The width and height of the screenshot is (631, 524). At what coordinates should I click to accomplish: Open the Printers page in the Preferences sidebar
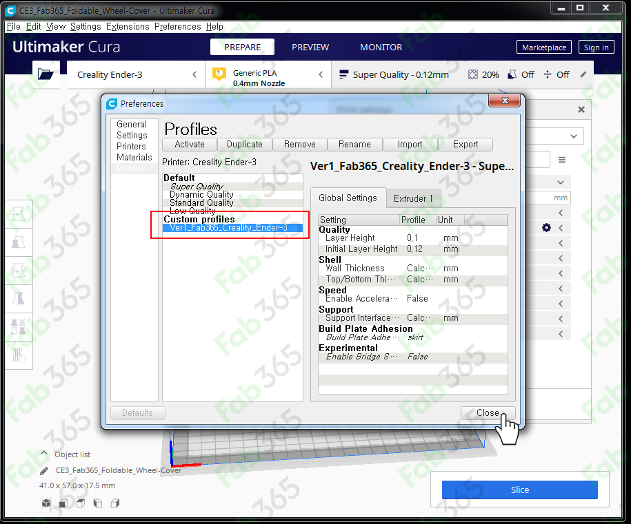point(131,146)
